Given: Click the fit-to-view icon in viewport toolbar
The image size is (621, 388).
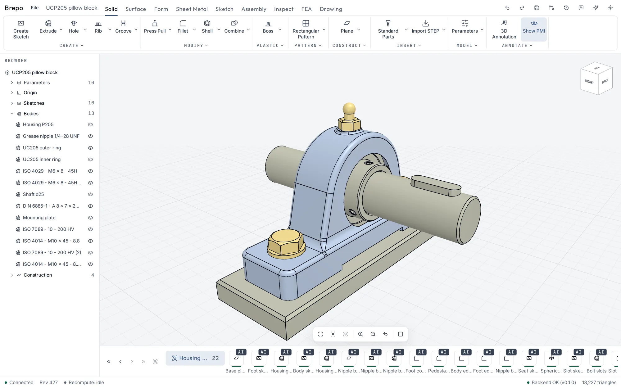Looking at the screenshot, I should click(321, 334).
